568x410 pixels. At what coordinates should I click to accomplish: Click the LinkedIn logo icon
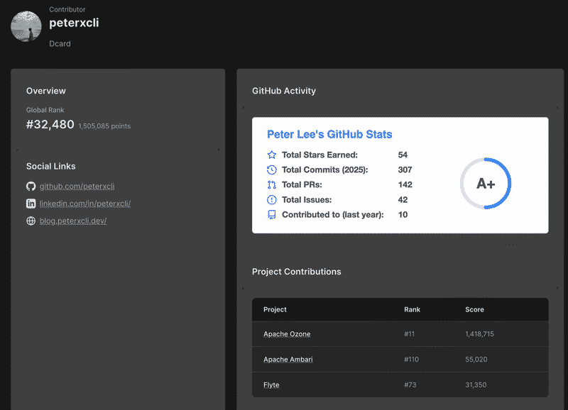coord(31,204)
